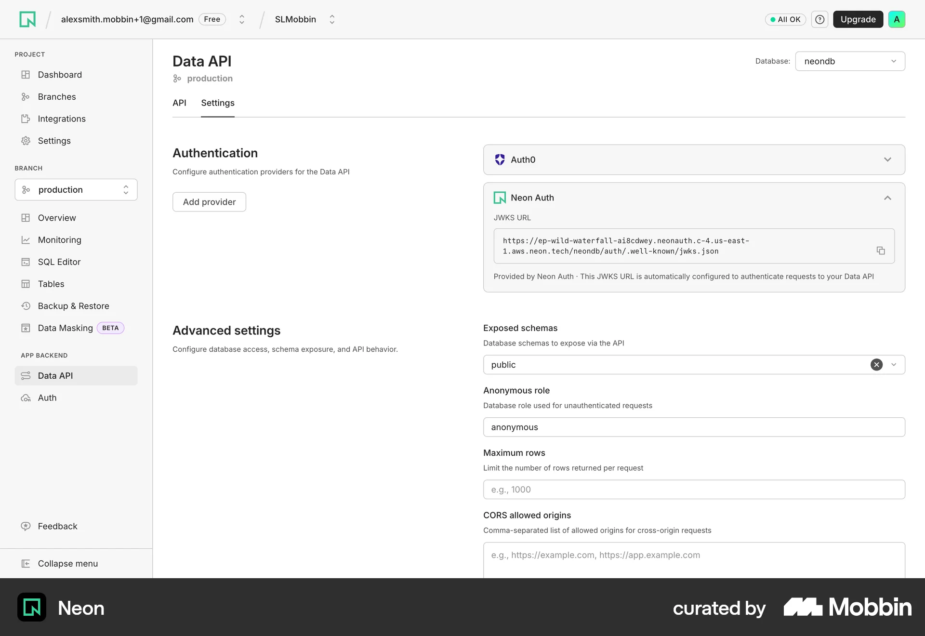925x636 pixels.
Task: Click Add provider button
Action: (209, 202)
